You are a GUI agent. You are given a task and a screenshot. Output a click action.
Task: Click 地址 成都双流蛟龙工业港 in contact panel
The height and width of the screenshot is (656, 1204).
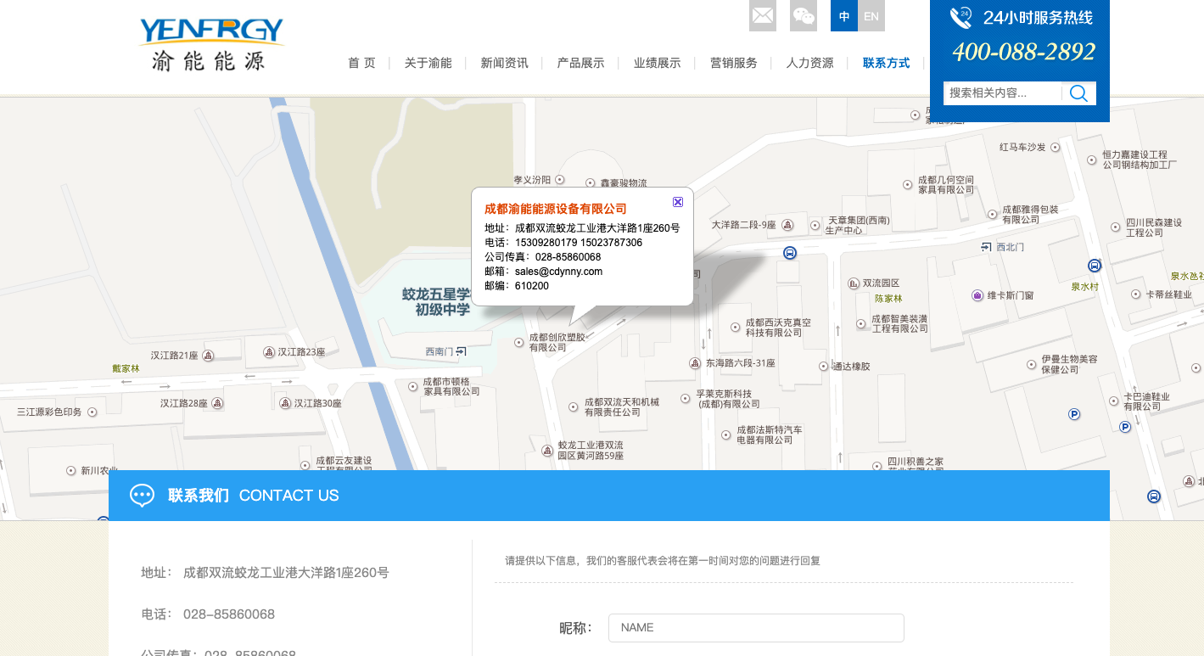[265, 573]
